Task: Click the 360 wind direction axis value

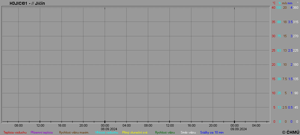Action: [295, 7]
